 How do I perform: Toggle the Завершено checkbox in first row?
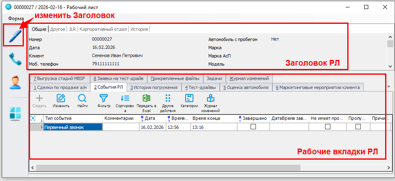[x=253, y=127]
